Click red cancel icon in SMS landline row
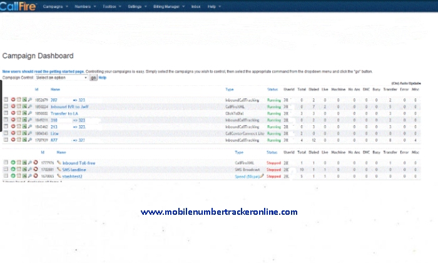This screenshot has width=438, height=263. coord(35,170)
